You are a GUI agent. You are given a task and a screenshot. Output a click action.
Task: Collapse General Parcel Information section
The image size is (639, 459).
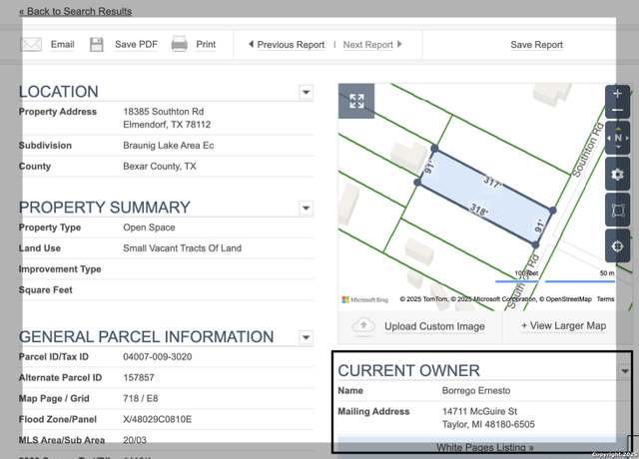(307, 337)
